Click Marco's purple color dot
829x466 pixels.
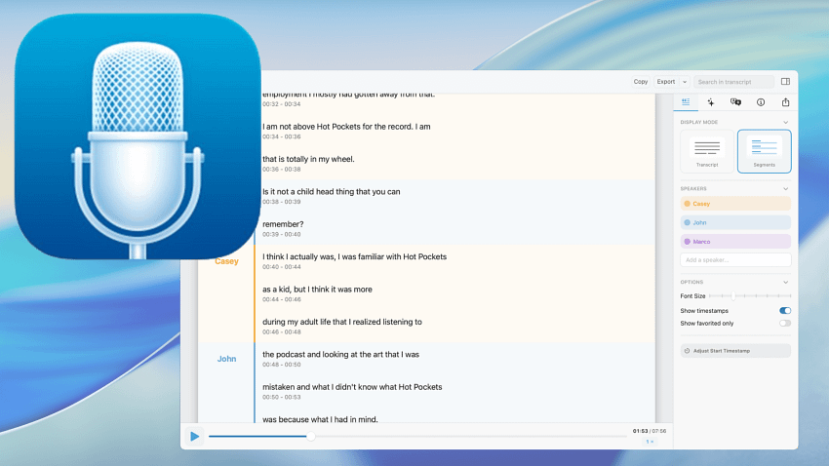688,242
